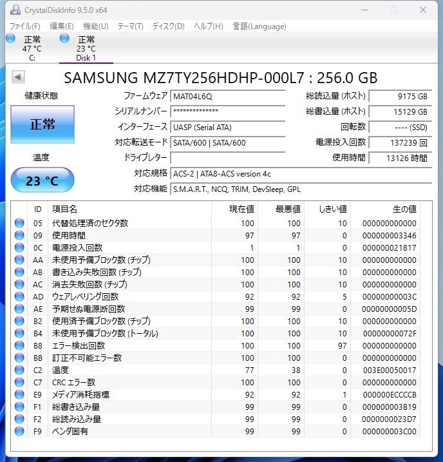Click status icon for attribute B8 エラー検出回数
This screenshot has width=443, height=462.
[19, 345]
